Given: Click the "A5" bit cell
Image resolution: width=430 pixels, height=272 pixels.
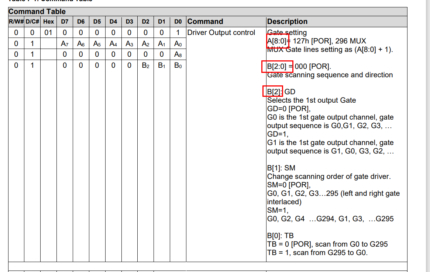Looking at the screenshot, I should [97, 43].
